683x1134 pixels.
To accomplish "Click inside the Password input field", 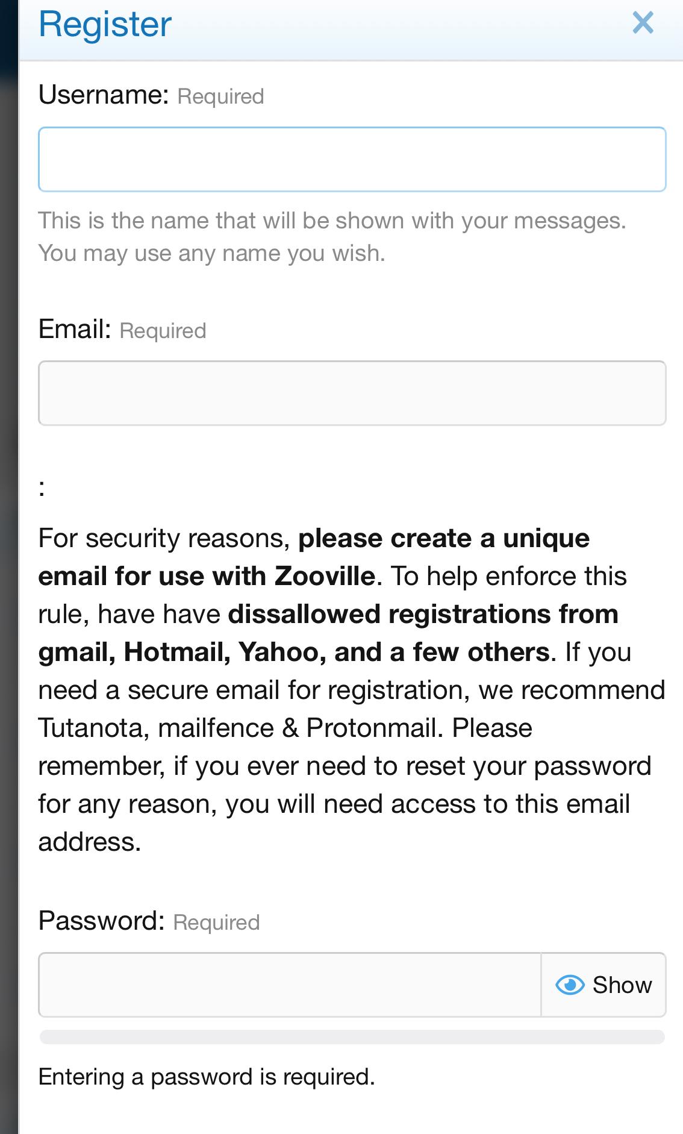I will [290, 985].
